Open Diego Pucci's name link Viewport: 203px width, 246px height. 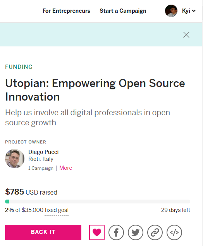click(43, 152)
